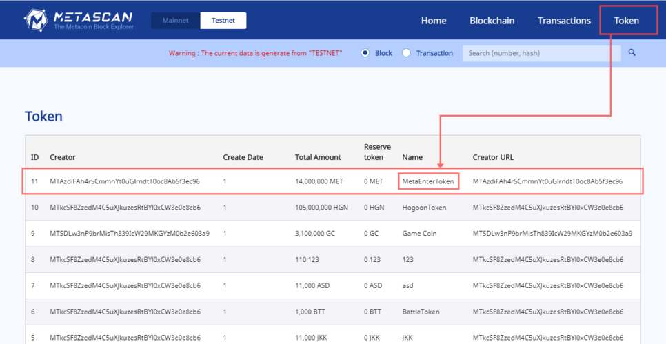Image resolution: width=666 pixels, height=344 pixels.
Task: Open the Transactions menu
Action: (x=564, y=21)
